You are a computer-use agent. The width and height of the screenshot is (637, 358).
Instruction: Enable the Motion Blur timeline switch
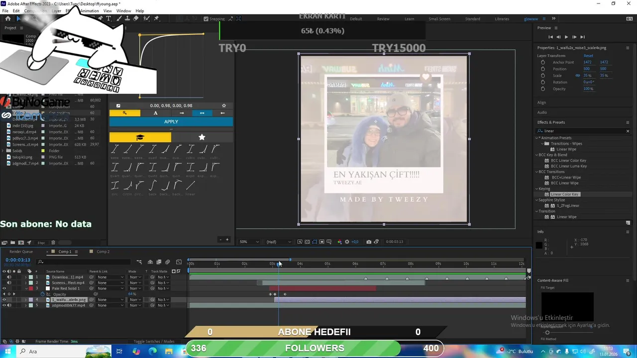(x=167, y=262)
